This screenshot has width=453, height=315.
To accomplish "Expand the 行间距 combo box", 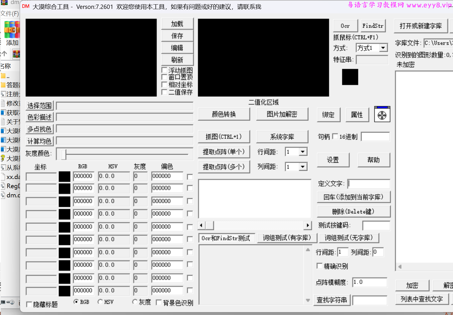I will point(303,152).
